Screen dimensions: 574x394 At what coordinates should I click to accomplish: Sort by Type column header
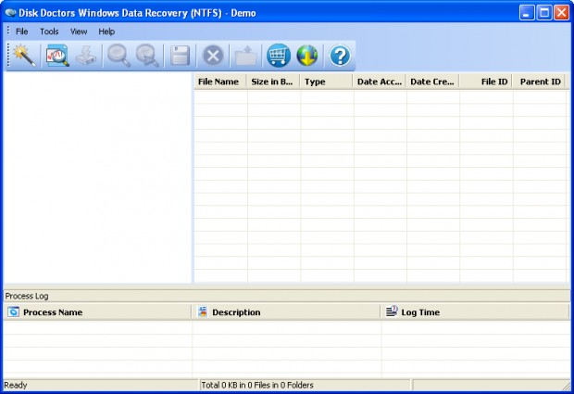[x=326, y=82]
